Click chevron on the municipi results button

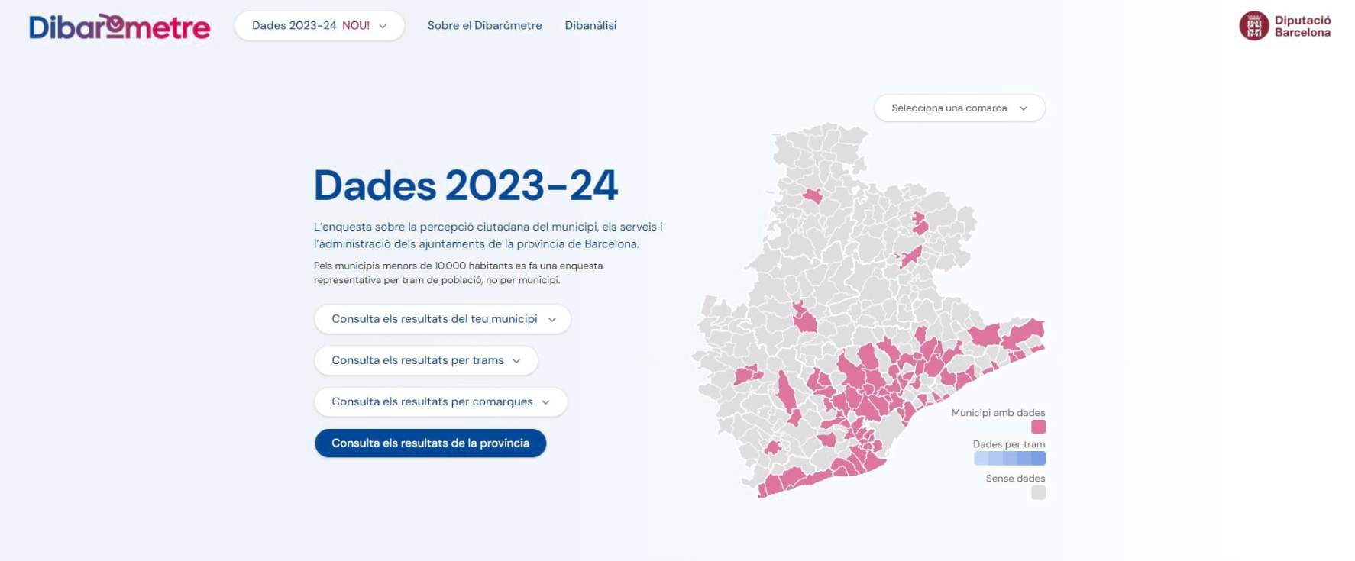(552, 320)
